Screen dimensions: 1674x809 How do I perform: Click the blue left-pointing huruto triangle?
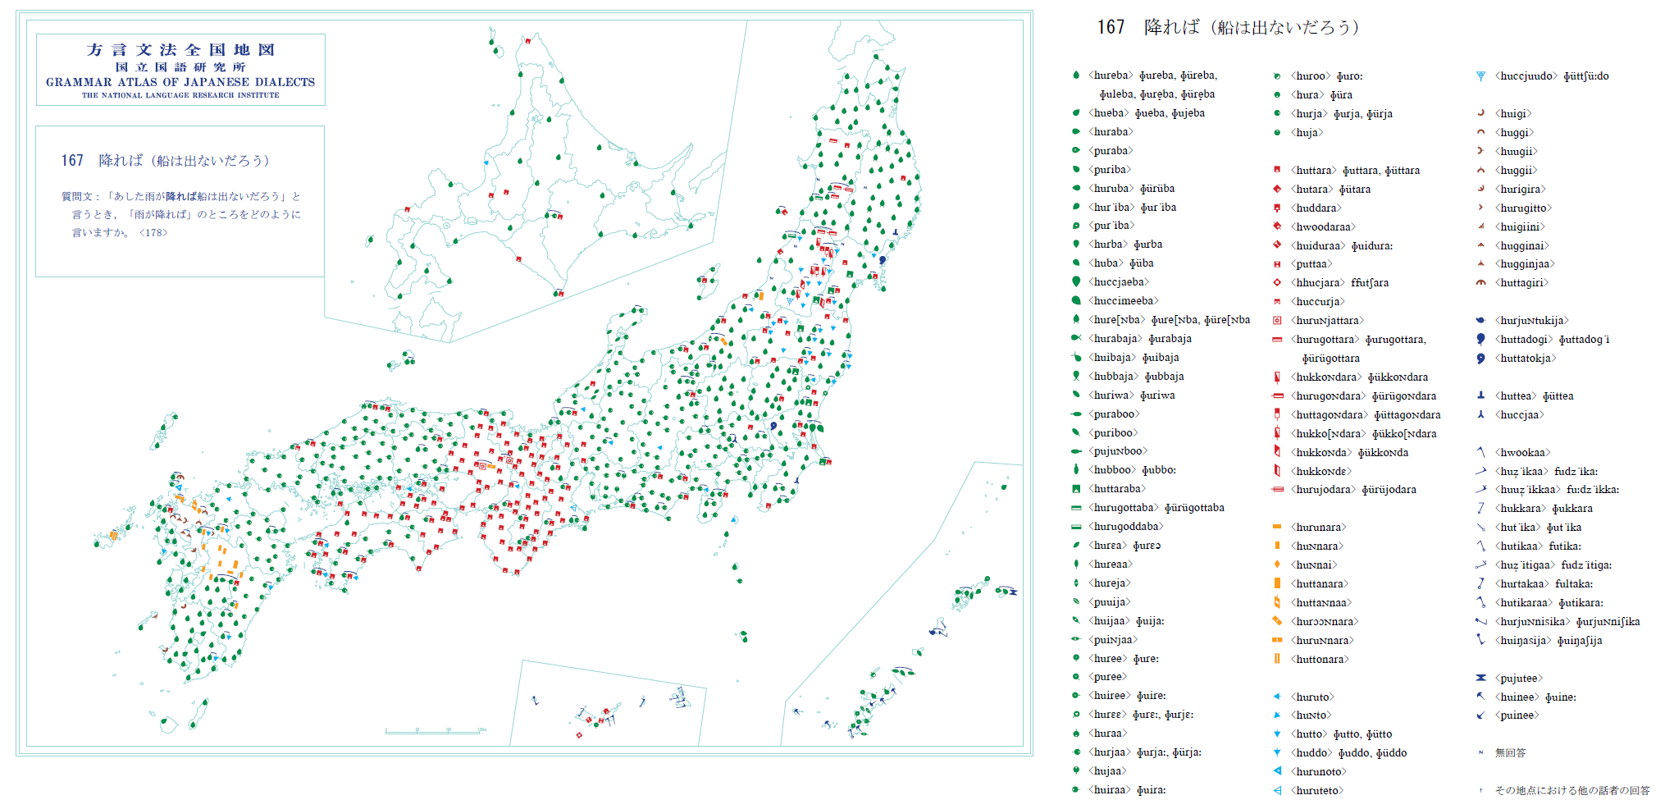pyautogui.click(x=1277, y=697)
